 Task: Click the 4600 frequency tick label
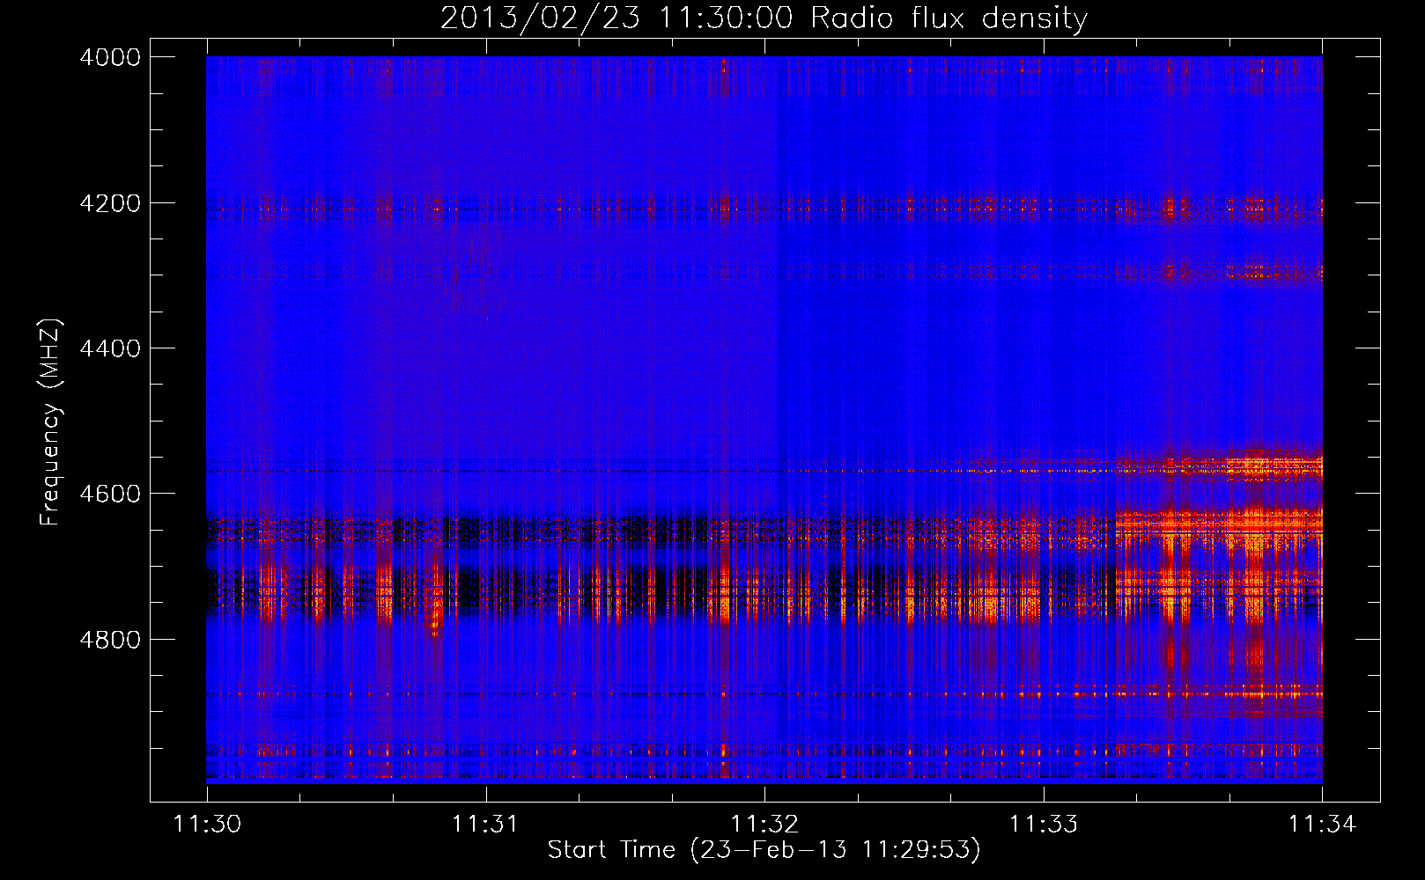[110, 494]
